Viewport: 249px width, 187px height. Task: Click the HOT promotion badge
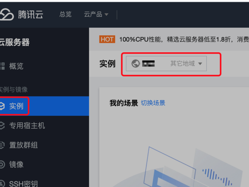pyautogui.click(x=107, y=39)
